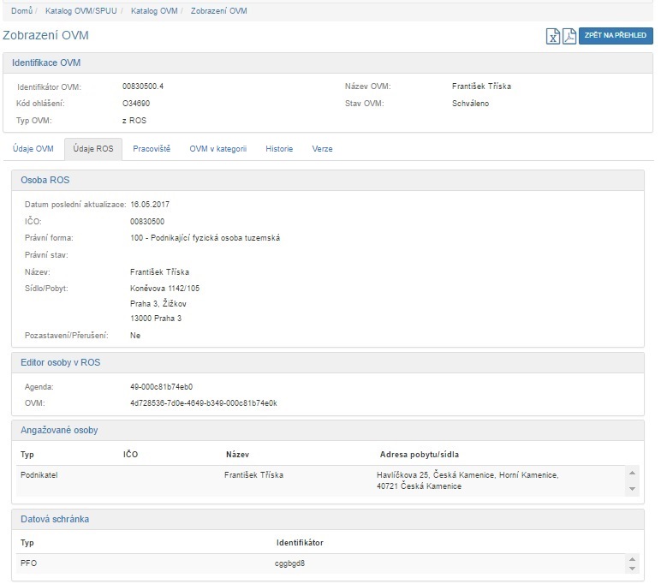This screenshot has width=661, height=584.
Task: Open the Historie tab
Action: click(x=279, y=149)
